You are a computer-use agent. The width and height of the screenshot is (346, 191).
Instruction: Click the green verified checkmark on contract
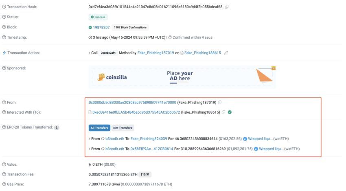(230, 112)
